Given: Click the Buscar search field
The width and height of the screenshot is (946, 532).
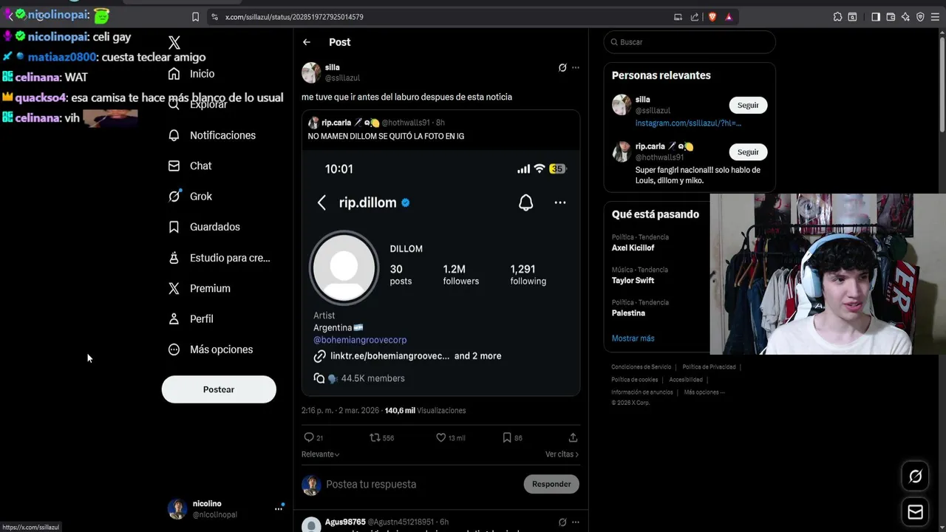Looking at the screenshot, I should pos(690,42).
